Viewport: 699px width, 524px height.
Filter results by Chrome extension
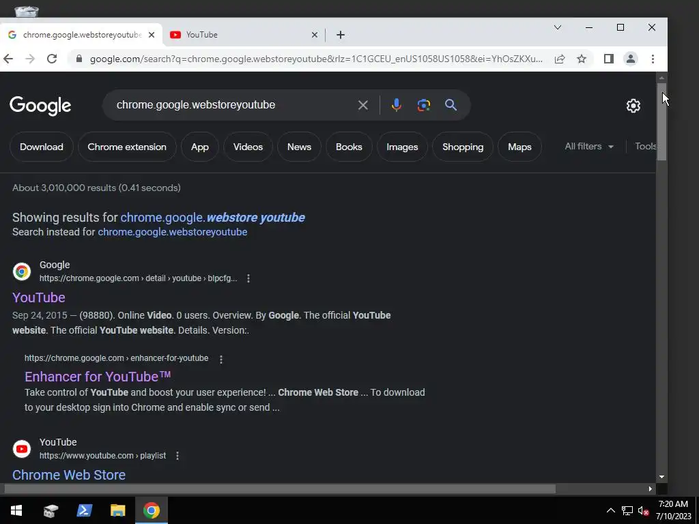127,147
